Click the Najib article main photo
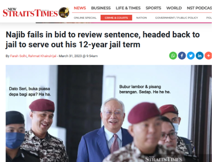Viewport: 212px width, 162px height. 108,113
